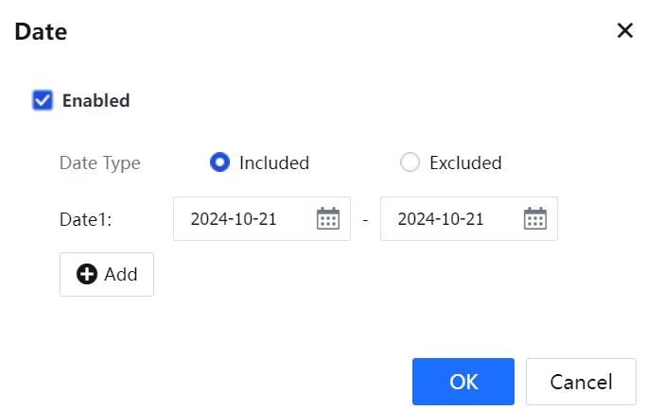Dismiss changes with the Cancel button

(581, 382)
